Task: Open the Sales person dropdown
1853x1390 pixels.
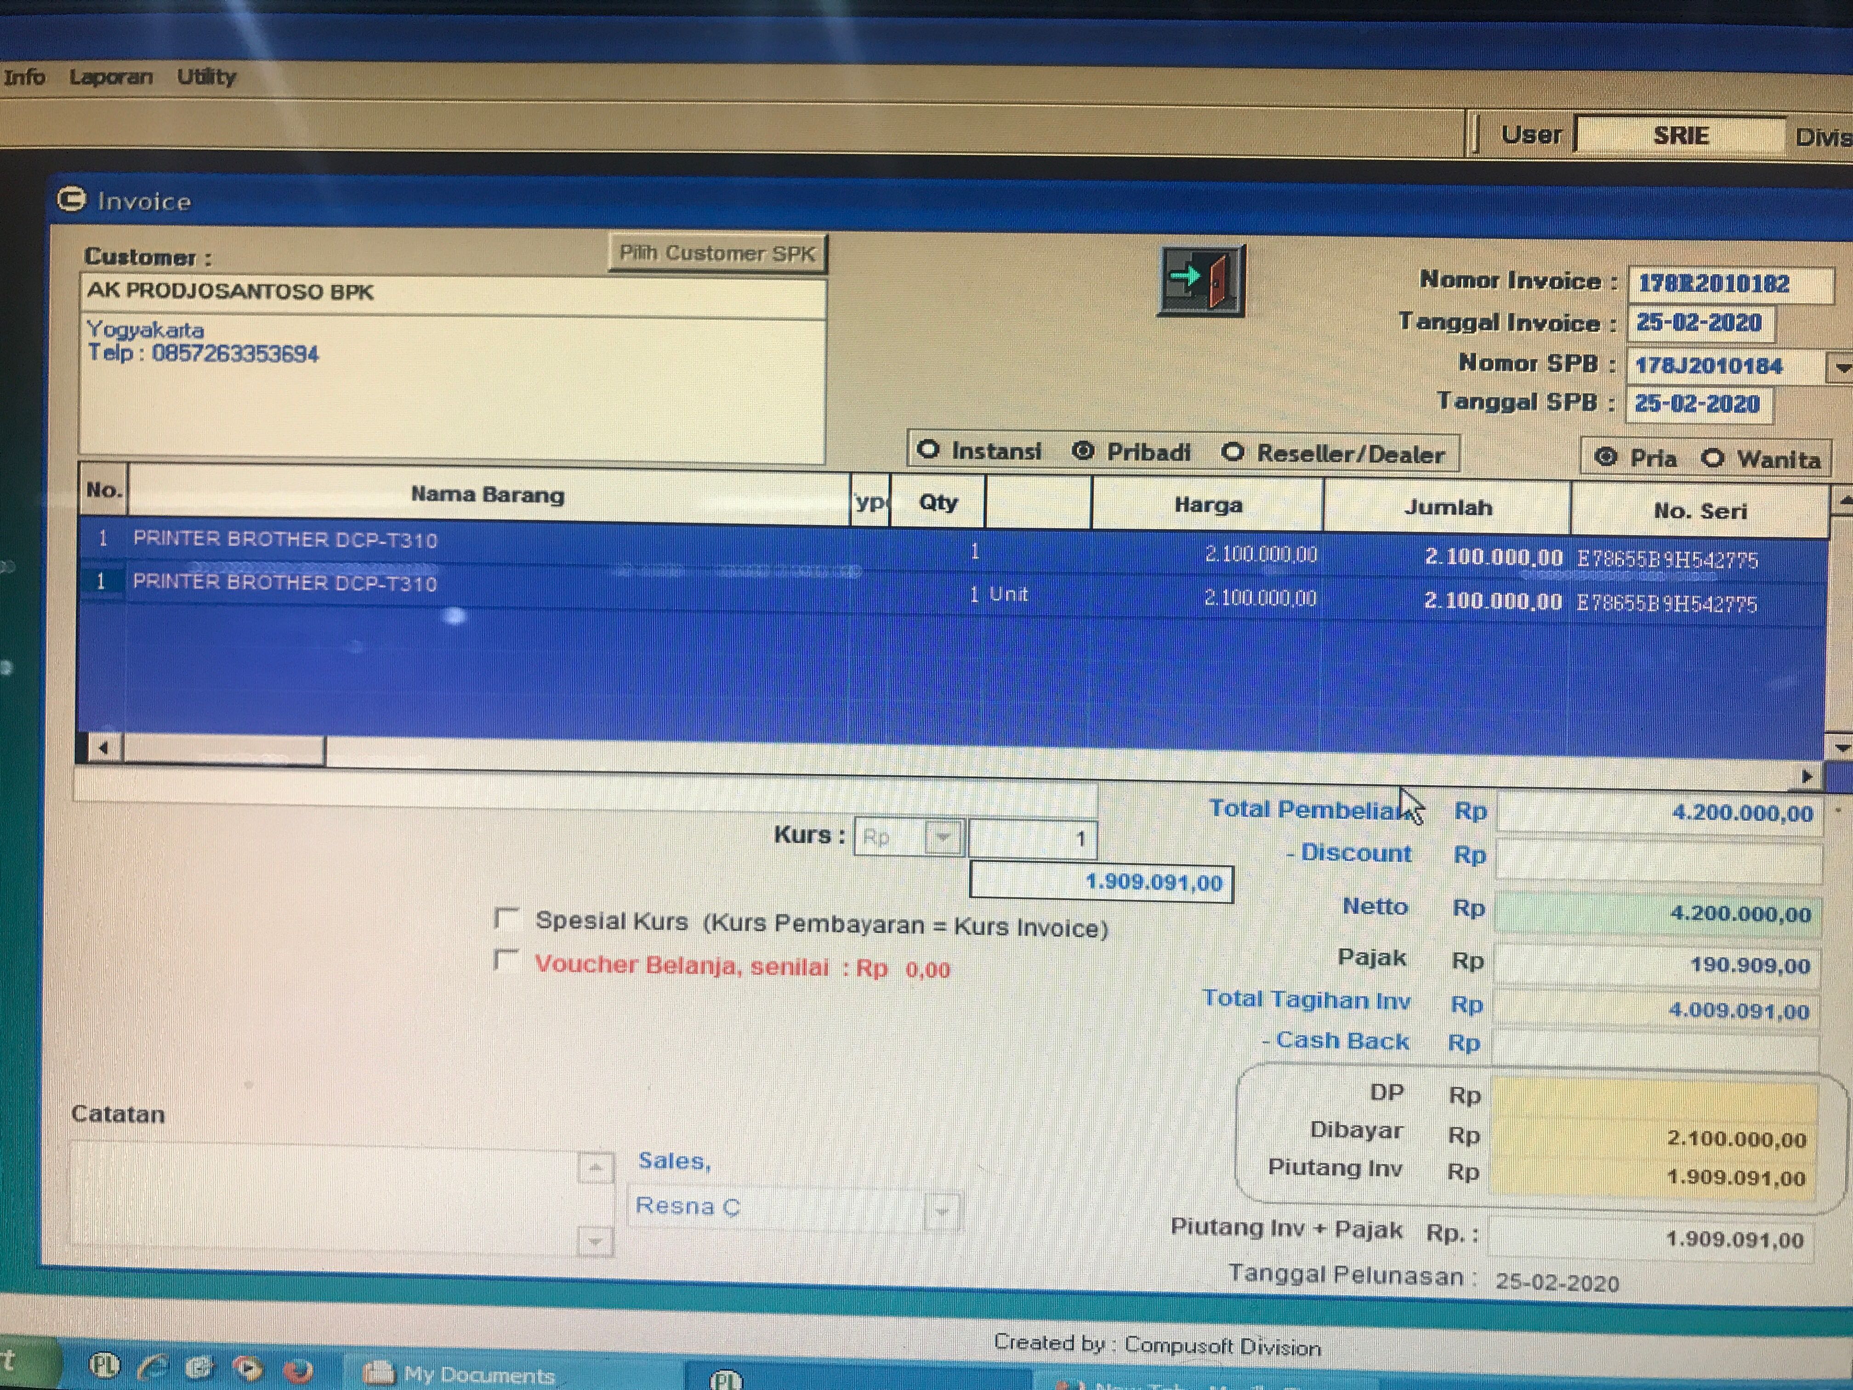Action: tap(942, 1211)
